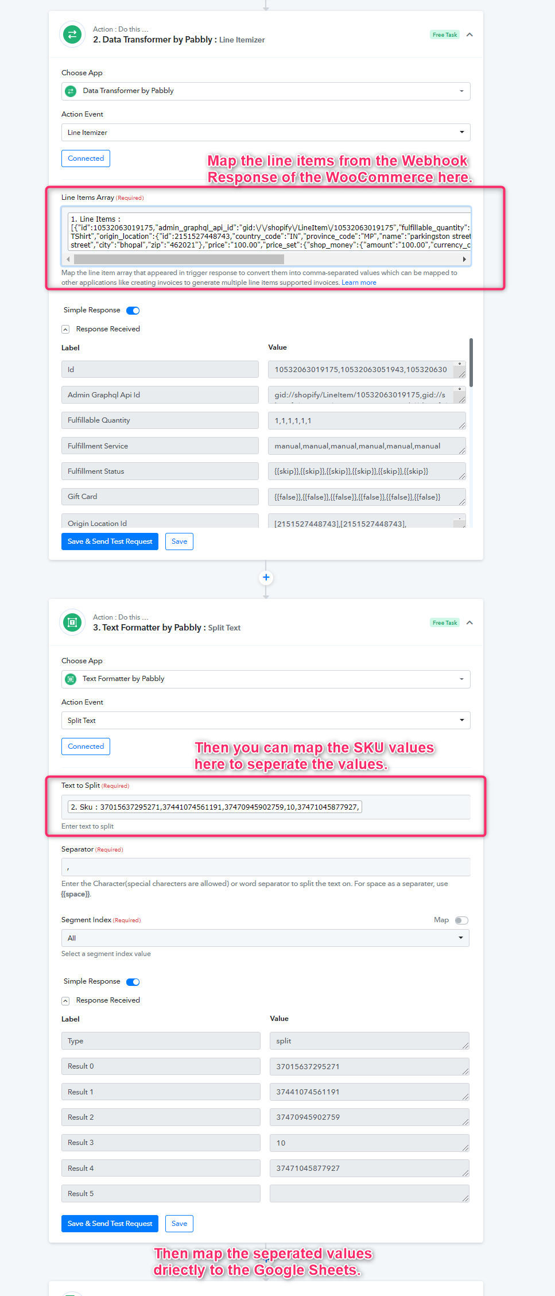Viewport: 555px width, 1296px height.
Task: Open the Line Itemizer action event dropdown
Action: click(266, 132)
